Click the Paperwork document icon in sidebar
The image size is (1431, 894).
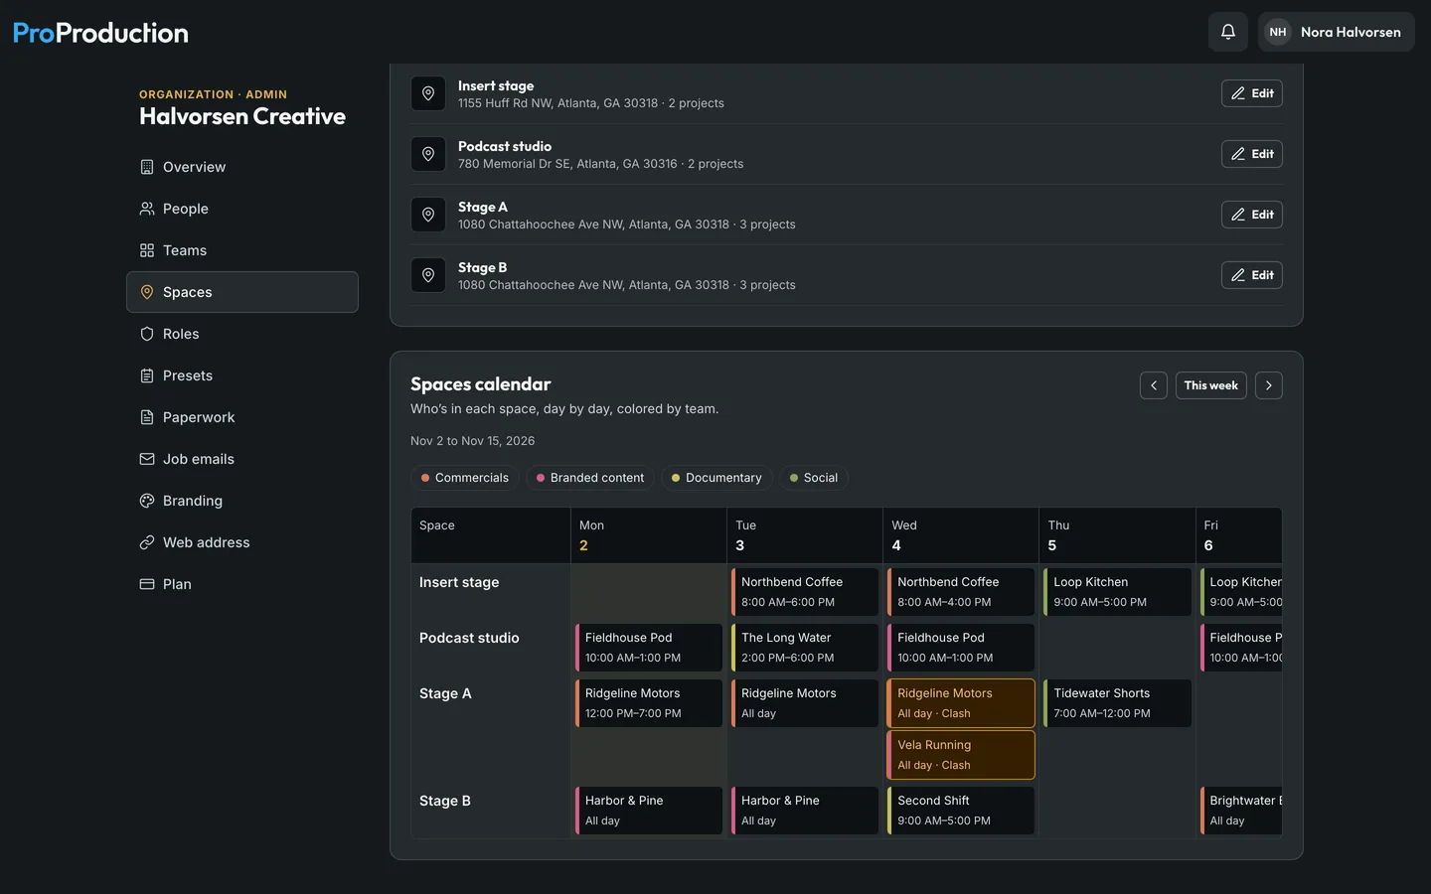point(147,417)
